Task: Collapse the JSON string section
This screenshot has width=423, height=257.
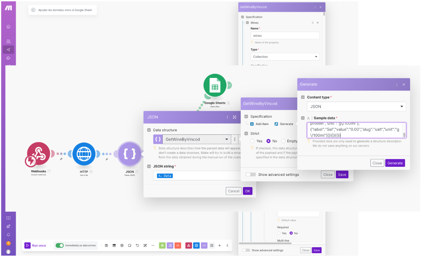Action: click(149, 166)
